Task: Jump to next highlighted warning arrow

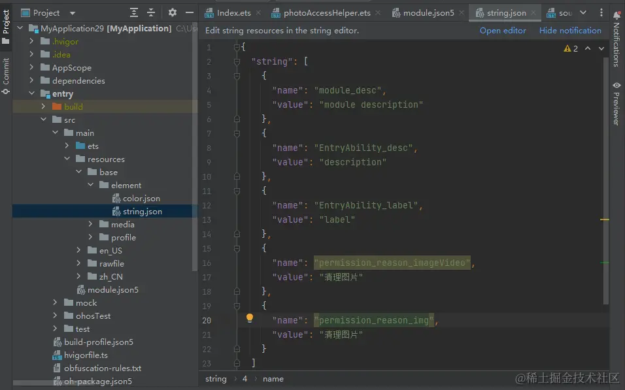Action: pyautogui.click(x=601, y=48)
